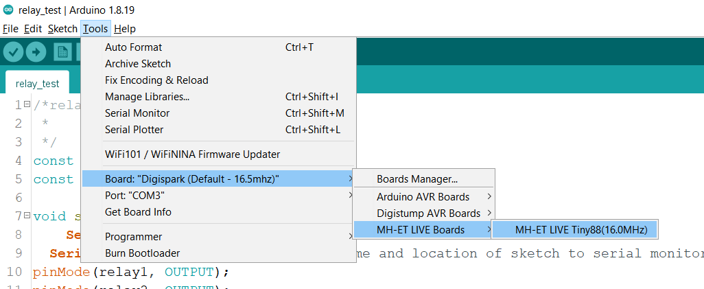Viewport: 704px width, 289px height.
Task: Choose Auto Format from Tools menu
Action: 218,47
